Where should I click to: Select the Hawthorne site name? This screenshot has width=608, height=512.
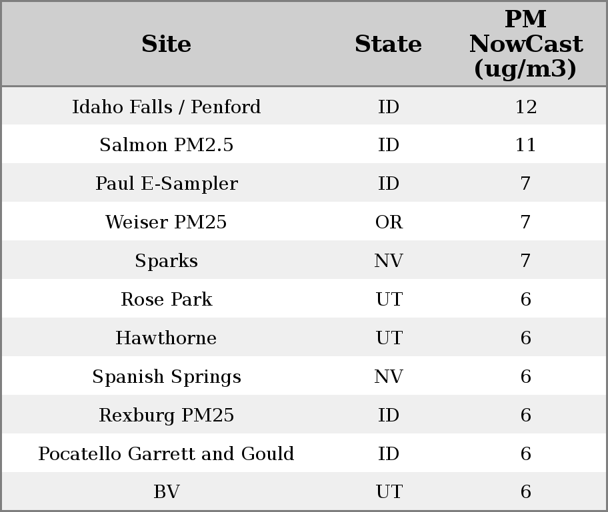pyautogui.click(x=166, y=338)
